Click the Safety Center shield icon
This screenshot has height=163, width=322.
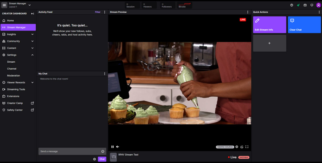click(x=4, y=110)
